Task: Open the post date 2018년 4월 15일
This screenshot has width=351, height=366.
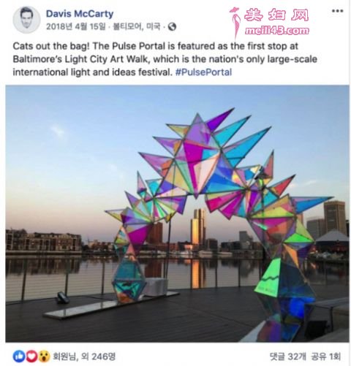Action: [76, 26]
